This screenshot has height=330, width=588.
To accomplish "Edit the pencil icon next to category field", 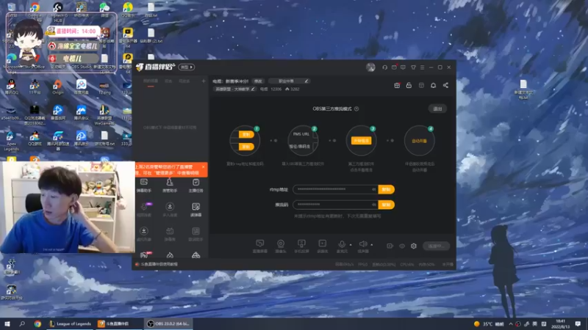I will tap(306, 81).
